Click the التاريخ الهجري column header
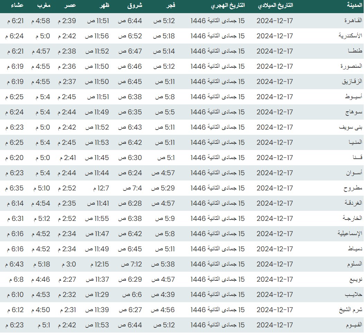Screen dimensions: 364x335 coord(228,6)
